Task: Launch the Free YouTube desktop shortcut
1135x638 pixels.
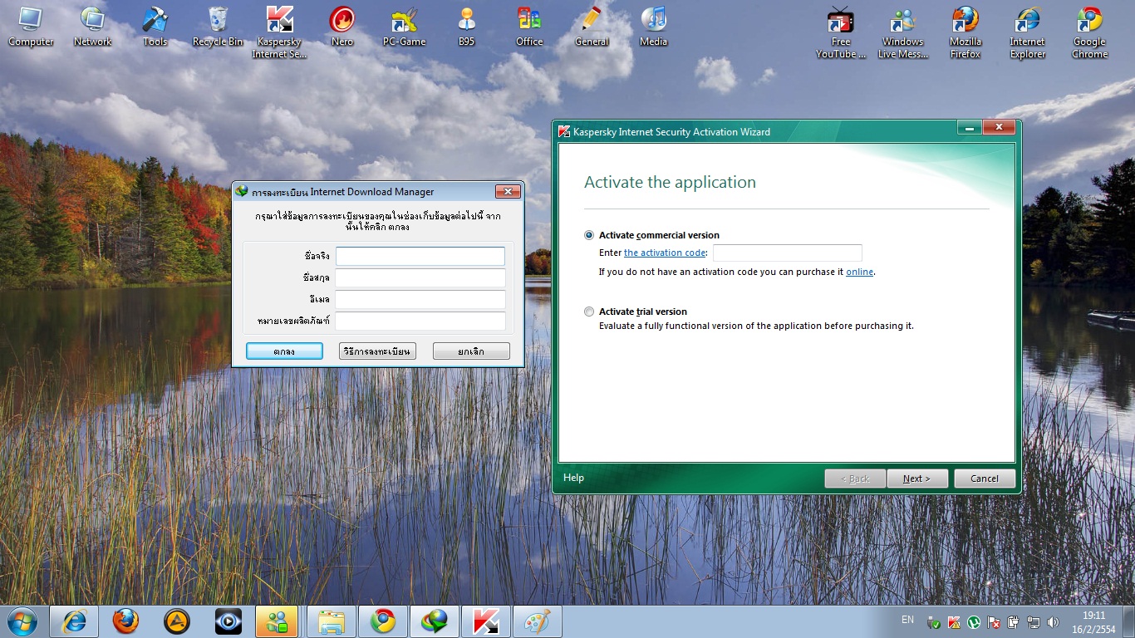Action: (841, 32)
